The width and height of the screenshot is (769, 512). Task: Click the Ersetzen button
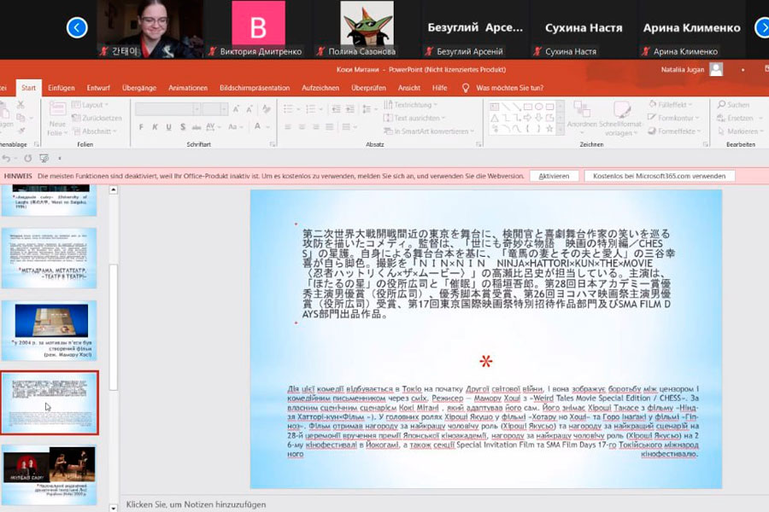click(x=740, y=118)
